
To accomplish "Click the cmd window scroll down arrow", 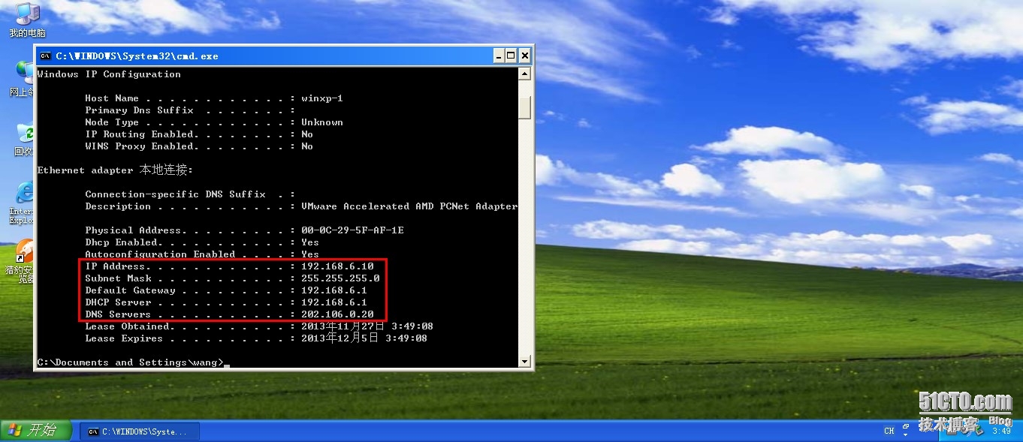I will point(525,362).
